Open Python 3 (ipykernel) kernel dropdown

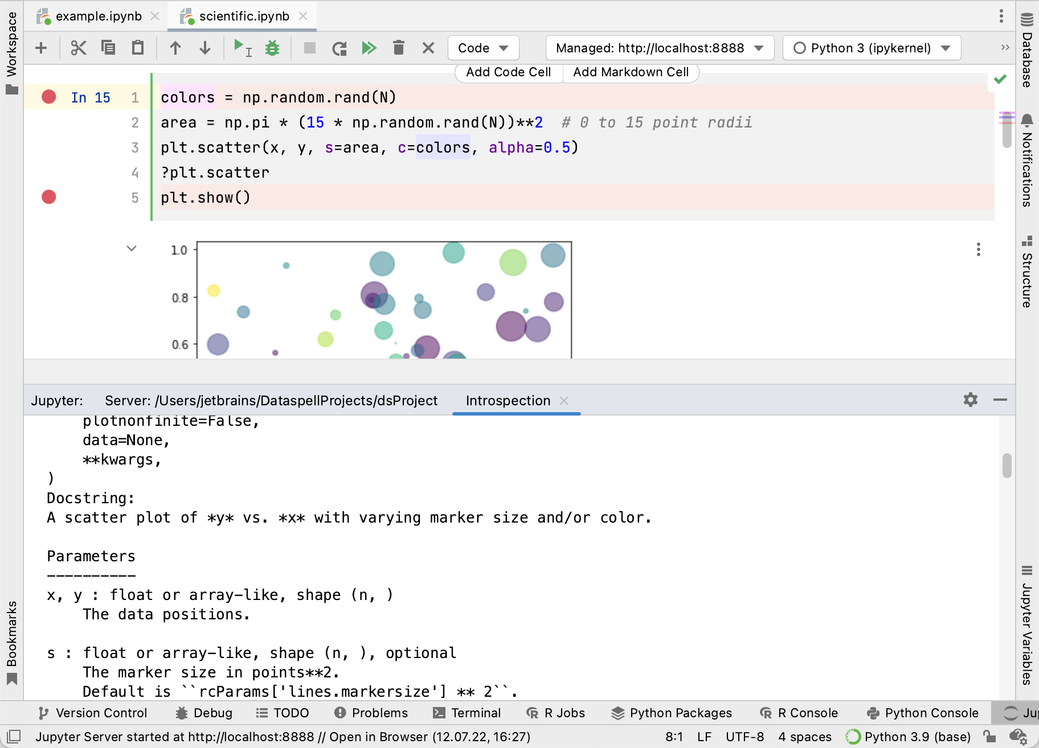[x=872, y=48]
